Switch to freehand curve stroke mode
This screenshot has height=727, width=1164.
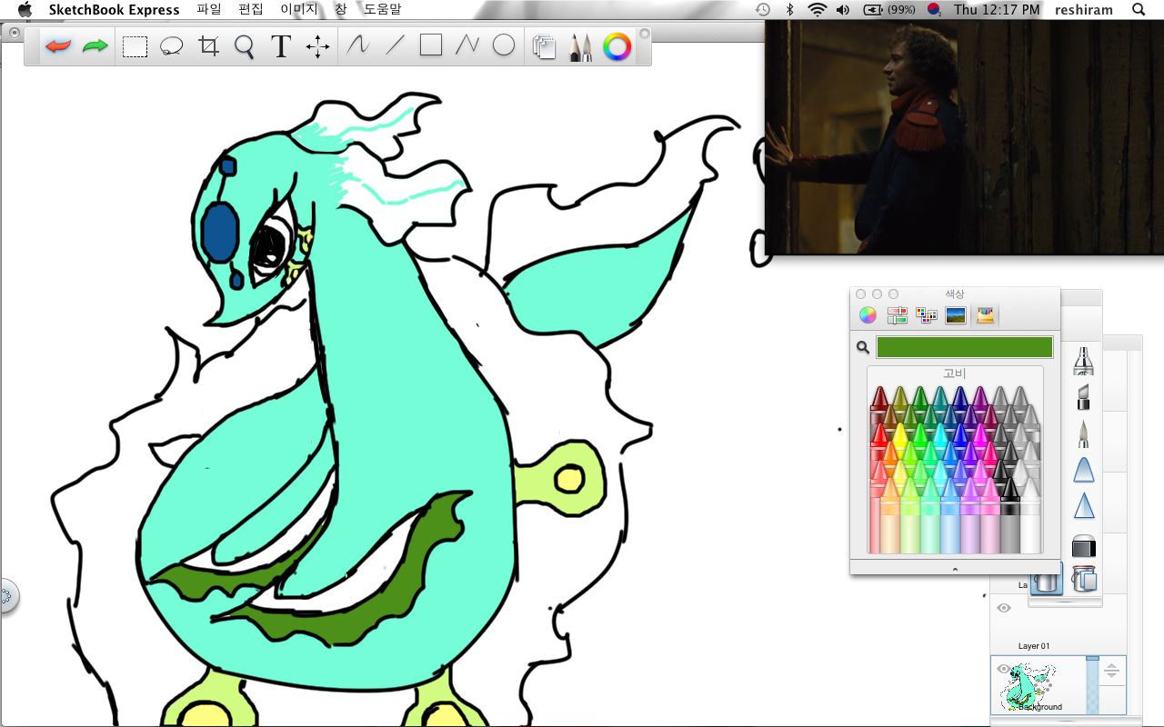tap(357, 45)
